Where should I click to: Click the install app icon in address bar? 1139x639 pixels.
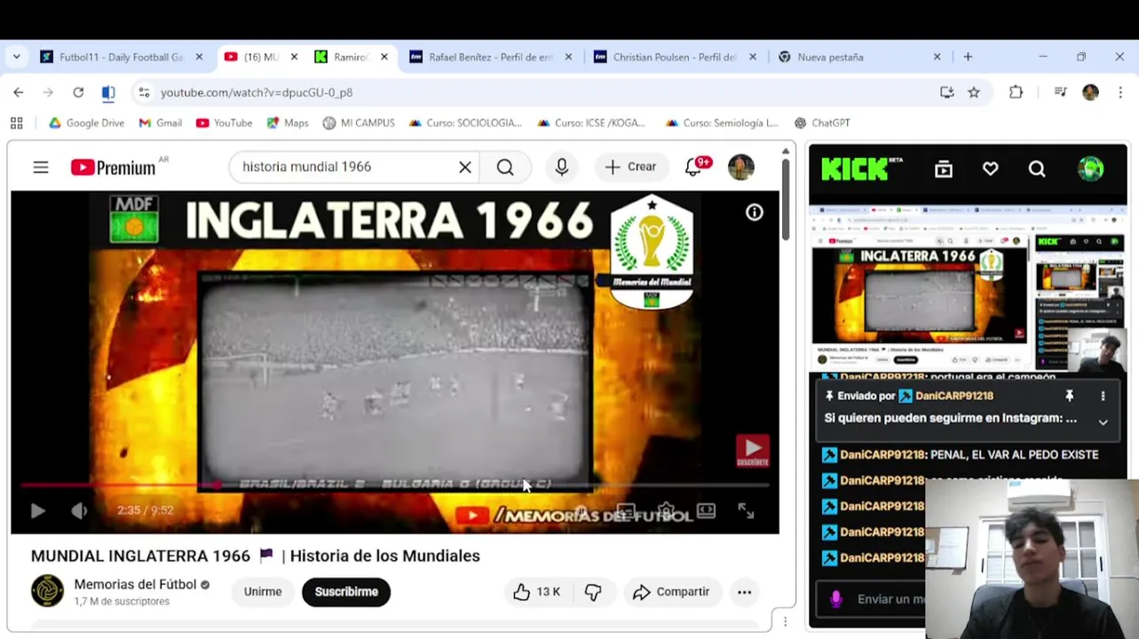946,92
